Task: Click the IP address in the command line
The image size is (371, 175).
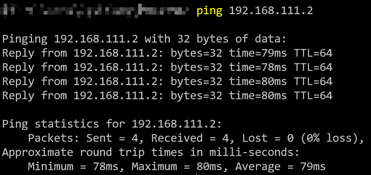Action: tap(271, 11)
